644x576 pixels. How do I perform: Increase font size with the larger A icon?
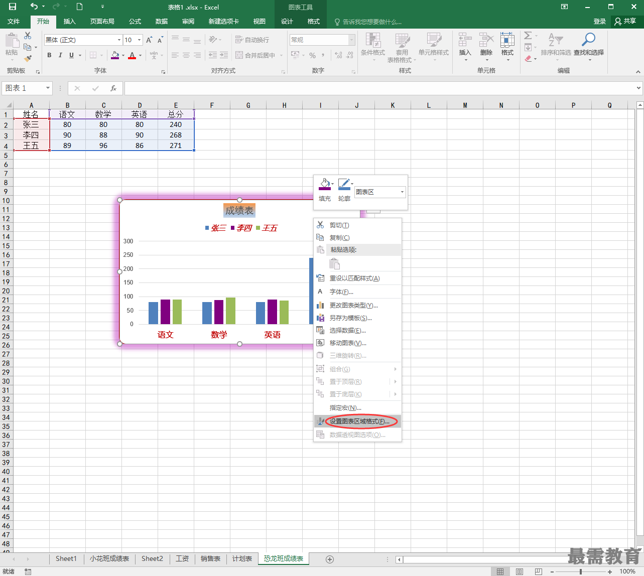click(x=149, y=40)
